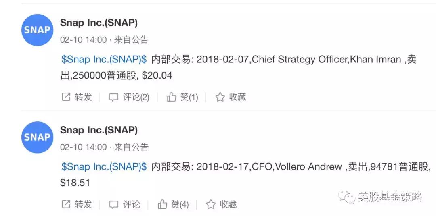The image size is (436, 216).
Task: Click 转发 label on the second post
Action: coord(83,204)
